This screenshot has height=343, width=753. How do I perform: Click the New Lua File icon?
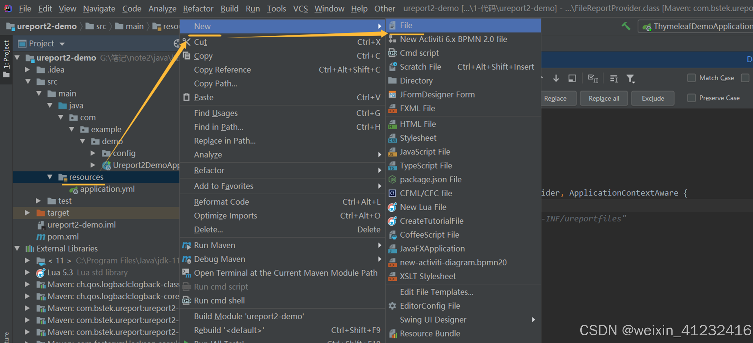pyautogui.click(x=392, y=207)
